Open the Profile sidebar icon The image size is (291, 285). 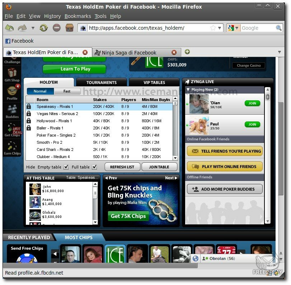[x=12, y=93]
